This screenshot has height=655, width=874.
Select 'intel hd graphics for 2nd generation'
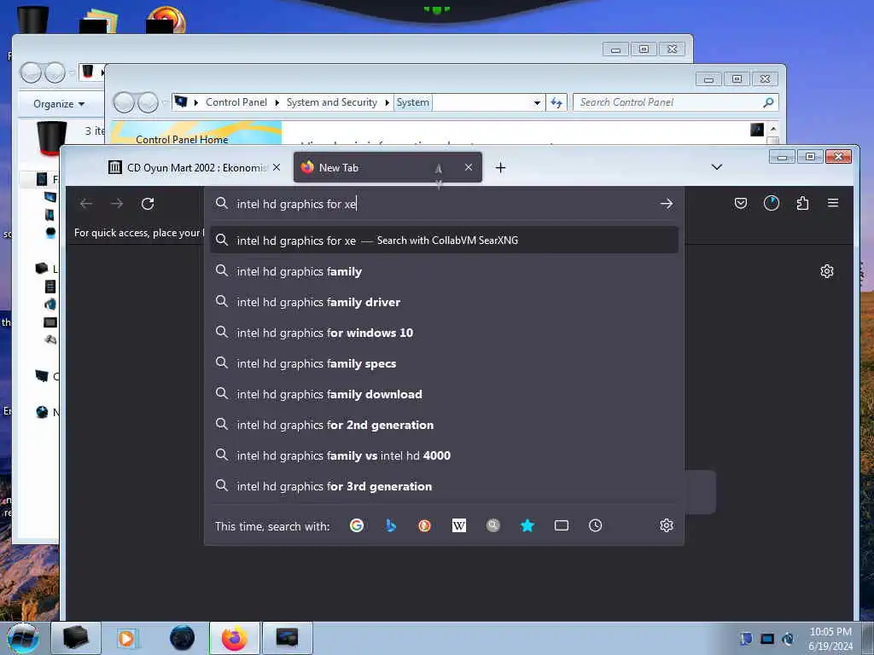coord(444,425)
